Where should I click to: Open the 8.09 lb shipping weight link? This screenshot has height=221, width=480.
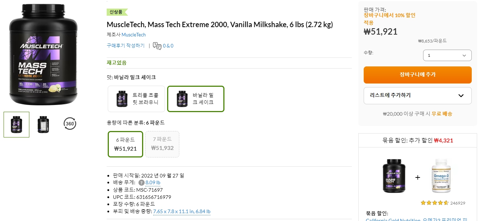(x=153, y=182)
